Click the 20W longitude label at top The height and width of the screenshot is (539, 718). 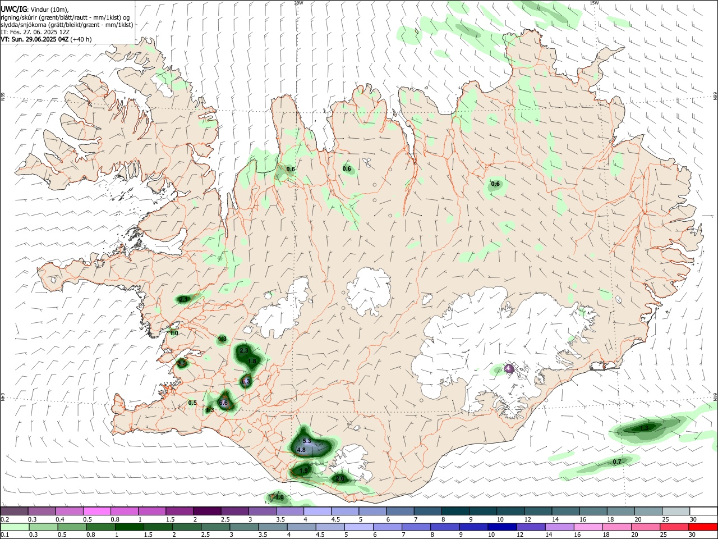click(298, 3)
